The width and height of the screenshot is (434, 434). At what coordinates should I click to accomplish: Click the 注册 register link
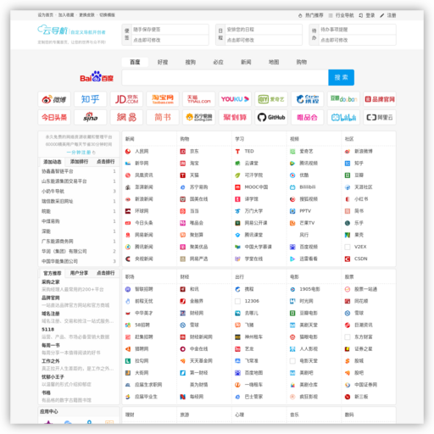point(388,15)
